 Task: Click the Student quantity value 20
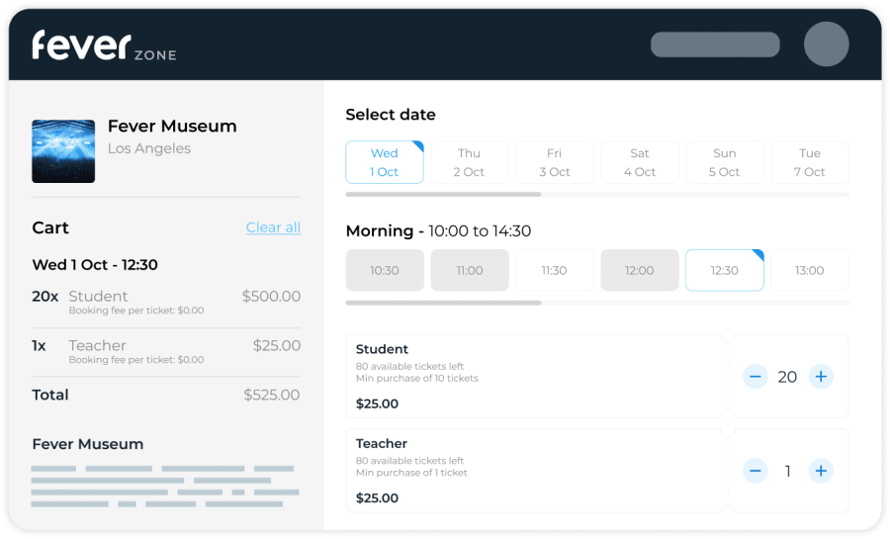(787, 377)
